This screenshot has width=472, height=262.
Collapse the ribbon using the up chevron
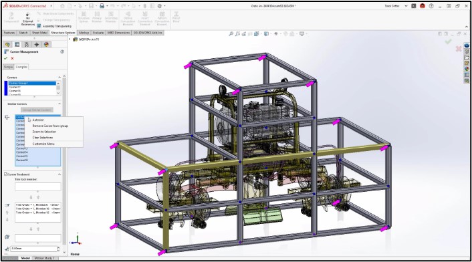pyautogui.click(x=466, y=27)
